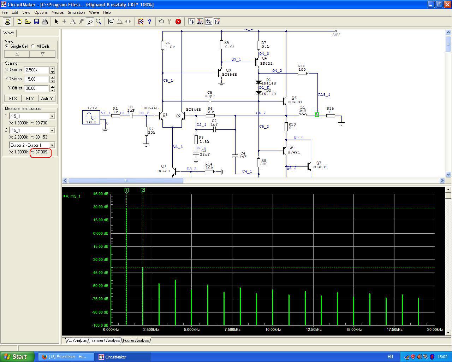Activate the zoom magnifier tool
Screen dimensions: 452x362
tap(99, 22)
